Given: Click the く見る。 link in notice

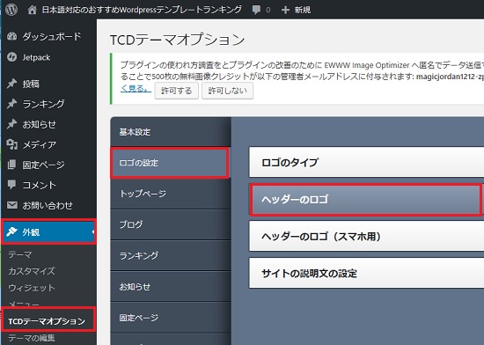Looking at the screenshot, I should (x=136, y=88).
